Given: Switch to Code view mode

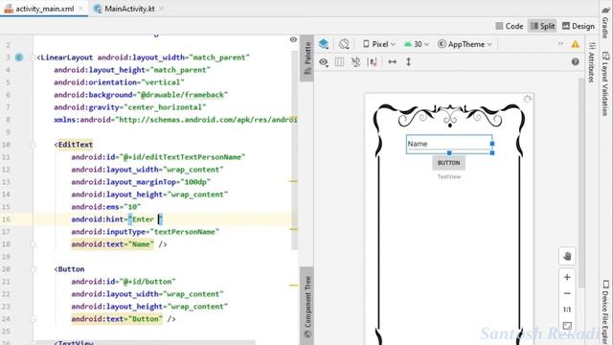Looking at the screenshot, I should click(510, 26).
